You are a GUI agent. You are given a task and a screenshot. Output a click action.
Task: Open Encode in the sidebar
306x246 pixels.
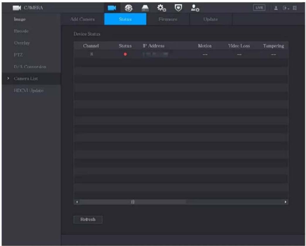tap(21, 31)
